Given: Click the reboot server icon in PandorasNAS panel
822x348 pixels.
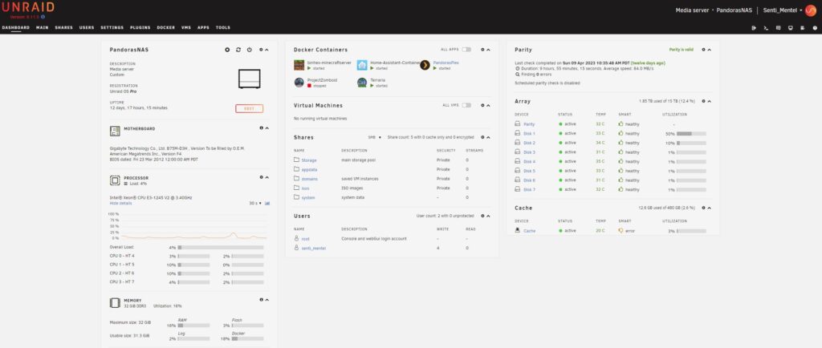Looking at the screenshot, I should 238,50.
